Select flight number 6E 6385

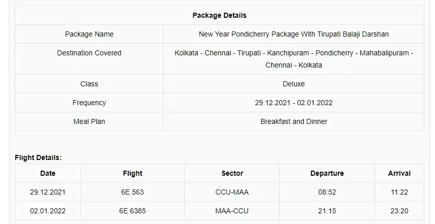tap(132, 211)
